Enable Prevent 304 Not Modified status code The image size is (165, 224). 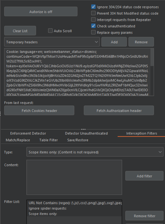coord(93,13)
